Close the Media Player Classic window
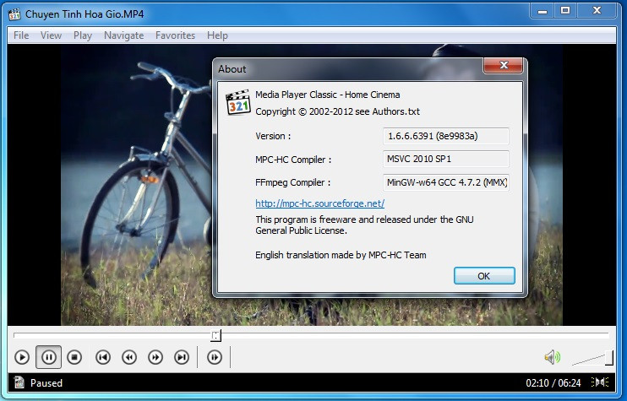Screen dimensions: 627x401 coord(597,11)
